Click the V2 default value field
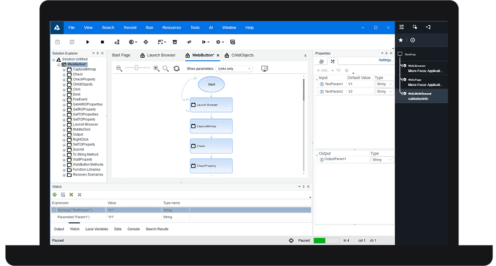Viewport: 496px width, 266px height. [x=360, y=91]
